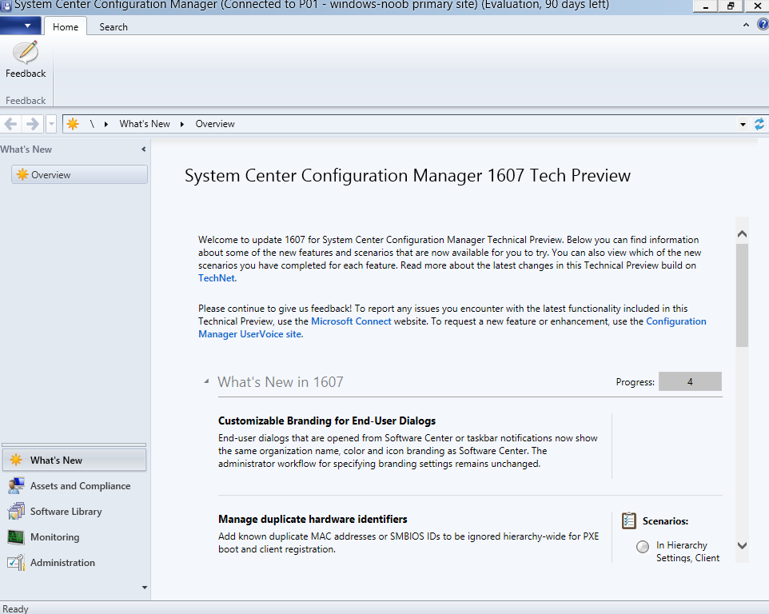Click the Assets and Compliance icon
769x614 pixels.
[x=16, y=485]
